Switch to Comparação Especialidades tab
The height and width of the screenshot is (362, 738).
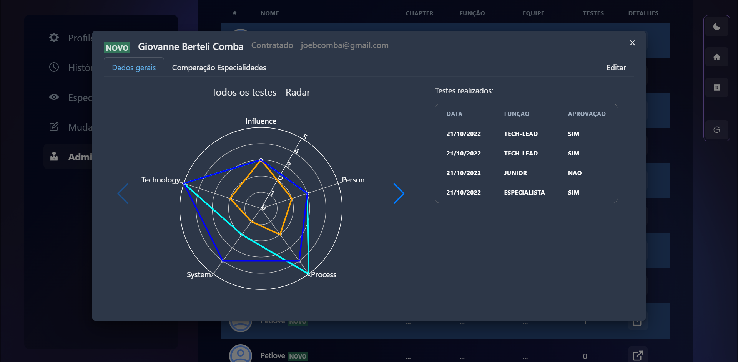(219, 68)
